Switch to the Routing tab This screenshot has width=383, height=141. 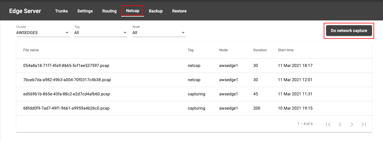click(x=109, y=11)
